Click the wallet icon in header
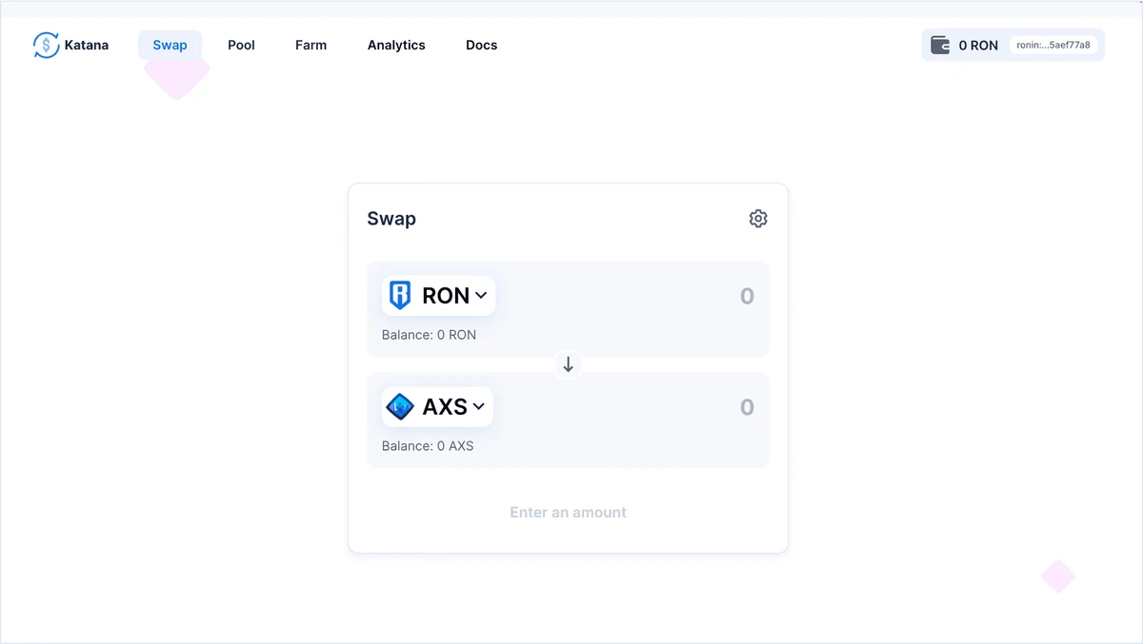 [940, 45]
